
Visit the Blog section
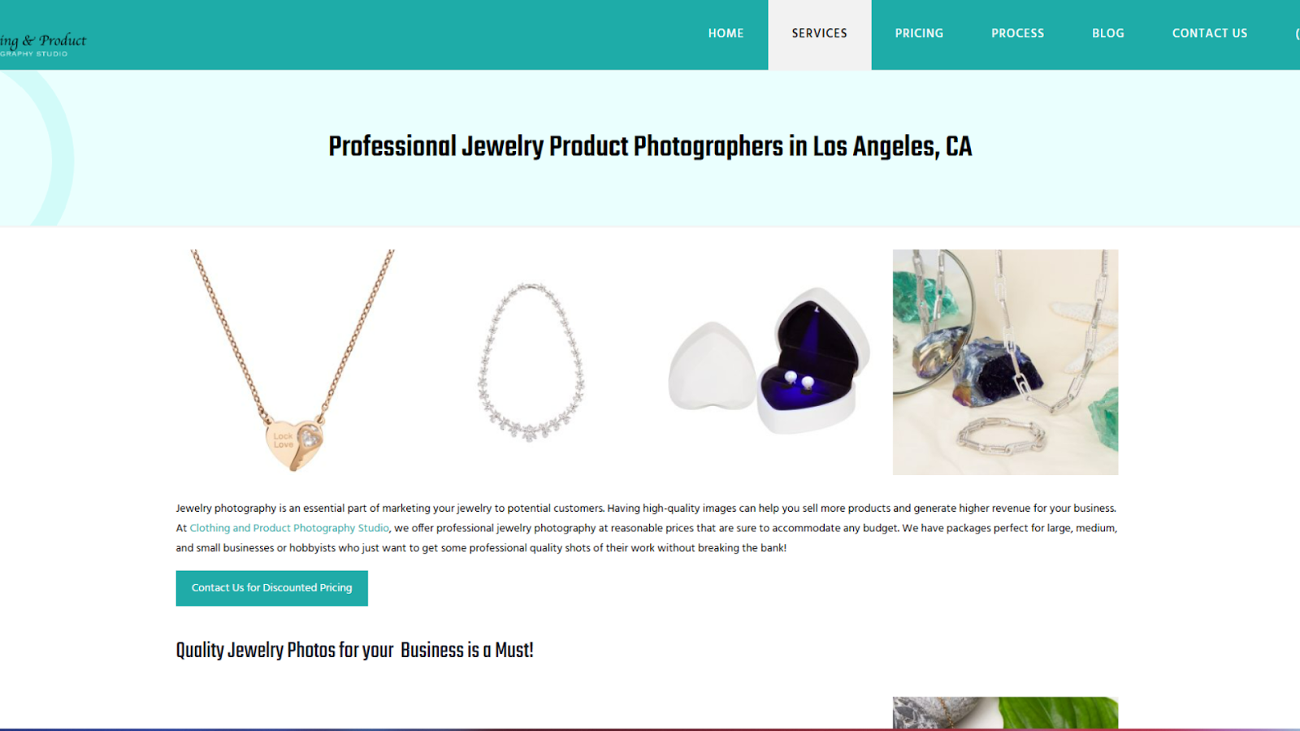(1108, 33)
